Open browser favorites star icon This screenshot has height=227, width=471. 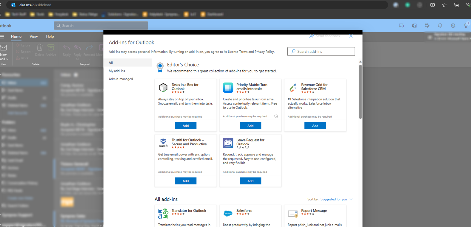444,5
